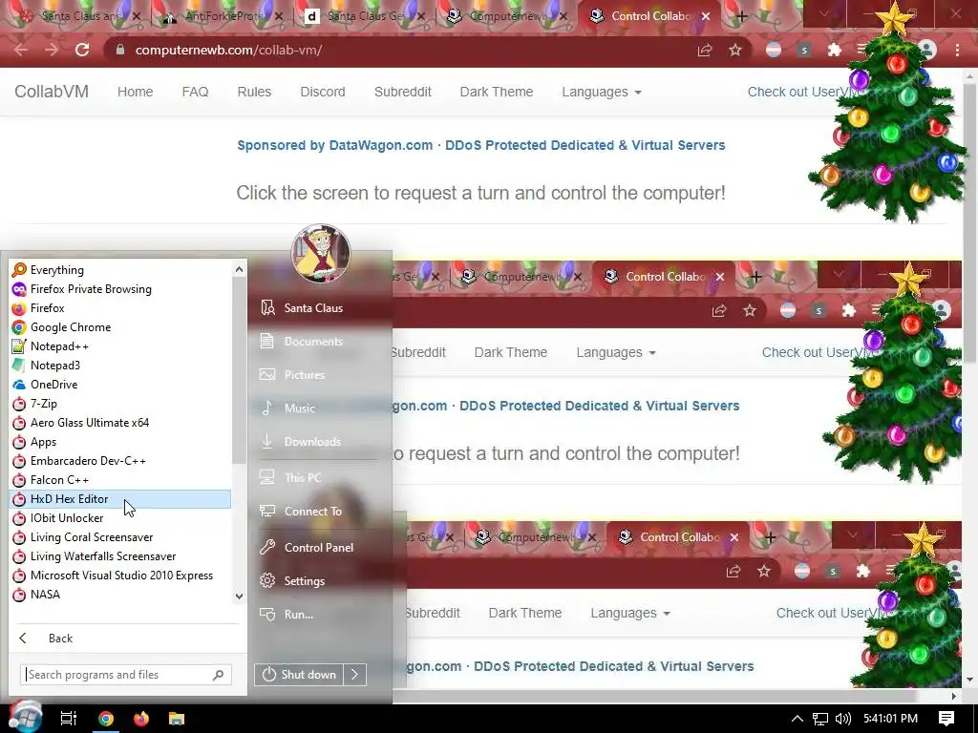Expand Embarcadero Dev-C++ folder
Viewport: 978px width, 733px height.
[x=119, y=461]
